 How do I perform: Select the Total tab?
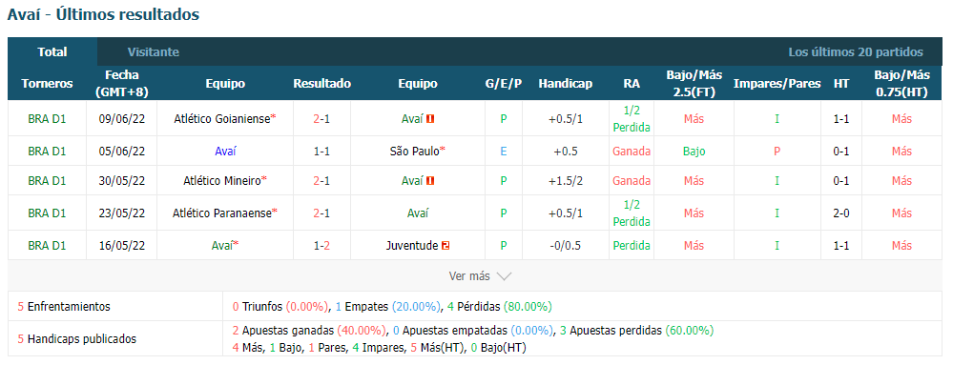(52, 52)
